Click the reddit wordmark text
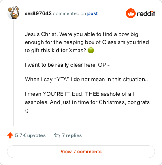This screenshot has width=162, height=165. 146,13
